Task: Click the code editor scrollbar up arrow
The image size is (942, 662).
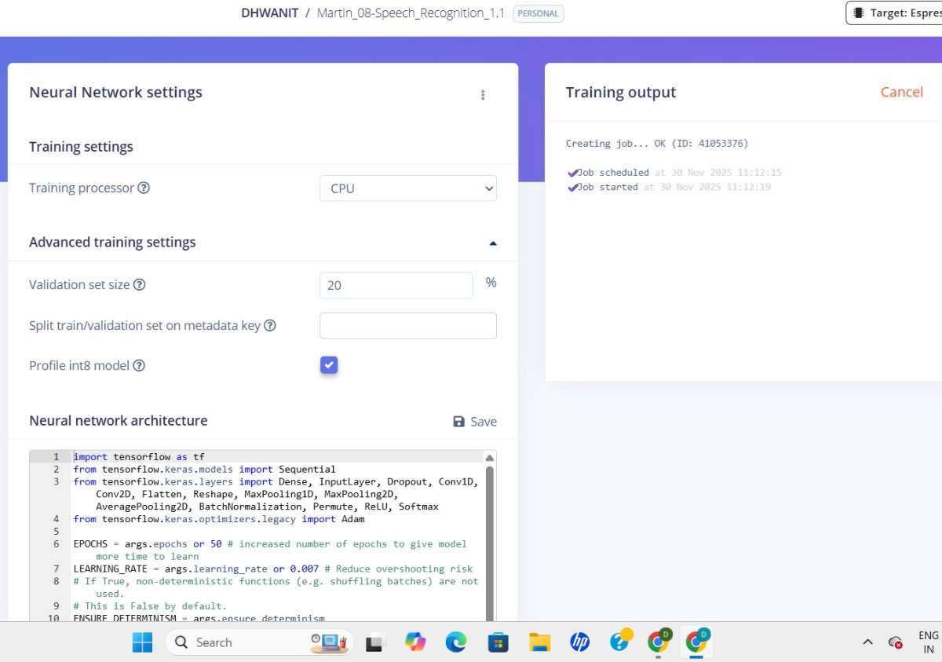Action: (490, 458)
